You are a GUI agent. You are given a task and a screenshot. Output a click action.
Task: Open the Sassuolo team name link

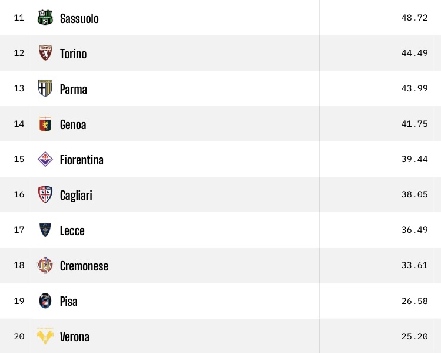[x=79, y=18]
